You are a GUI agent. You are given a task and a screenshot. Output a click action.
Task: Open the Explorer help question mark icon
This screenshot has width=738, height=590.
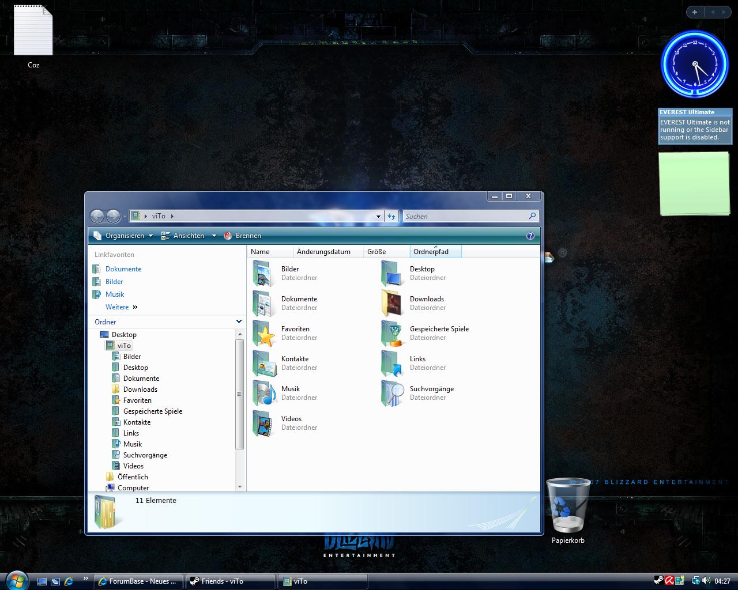[x=530, y=236]
